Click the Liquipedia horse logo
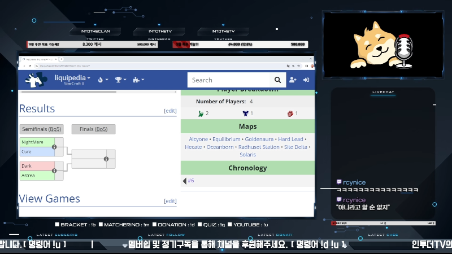The image size is (452, 254). [x=36, y=80]
